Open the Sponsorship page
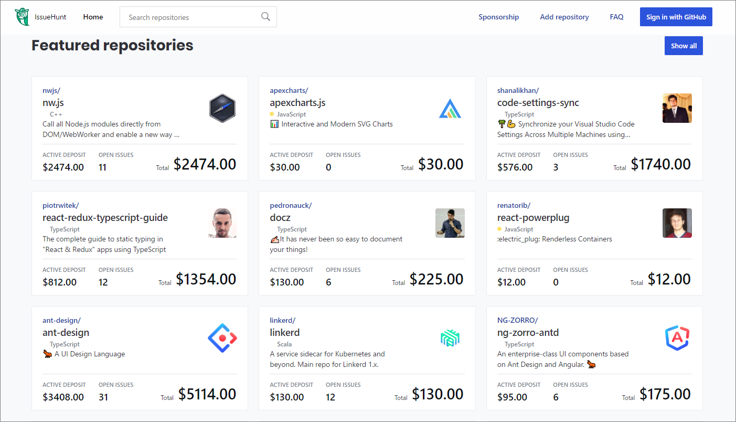The image size is (736, 422). [498, 17]
